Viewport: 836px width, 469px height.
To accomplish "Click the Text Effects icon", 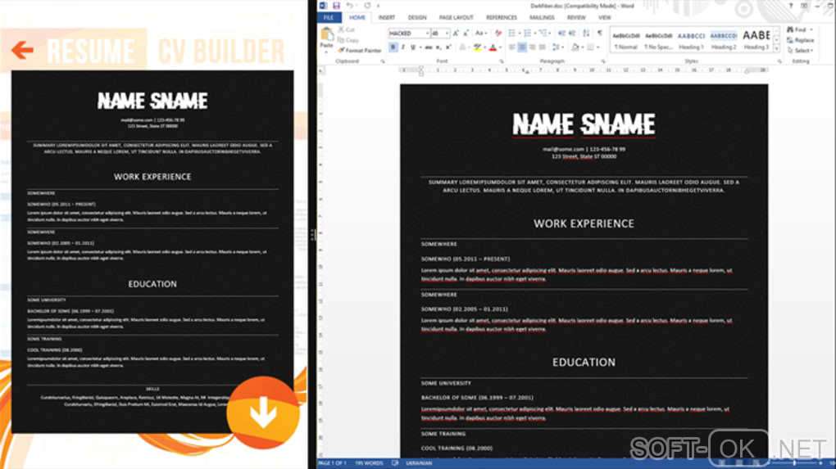I will click(463, 47).
